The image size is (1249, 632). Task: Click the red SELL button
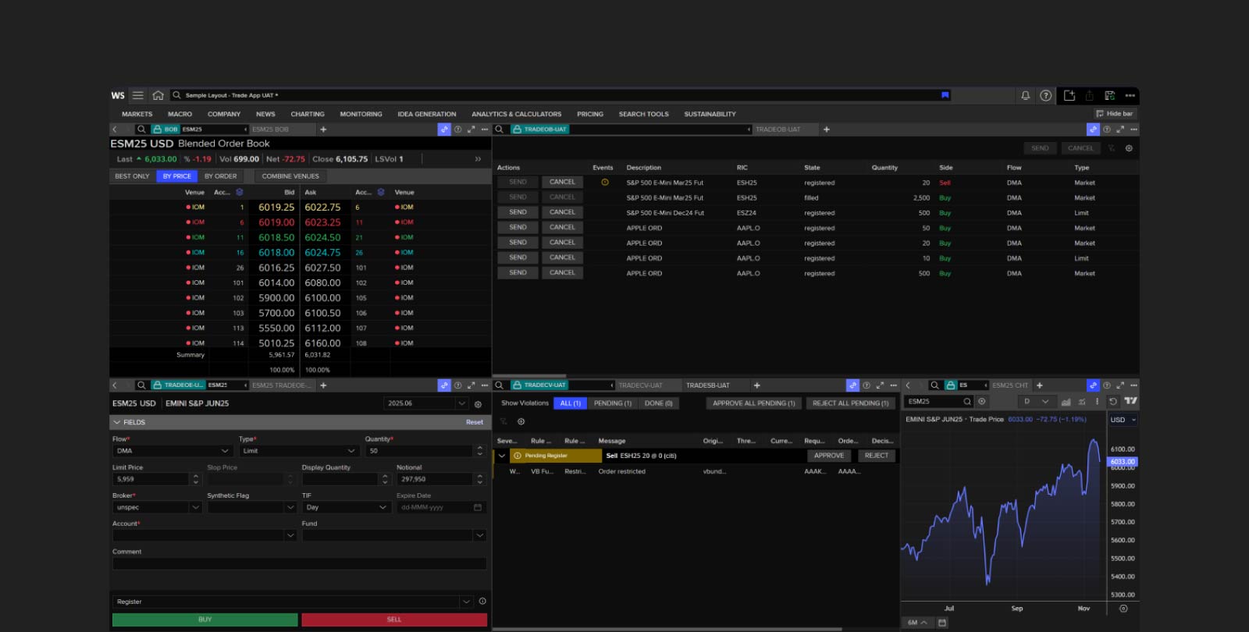[394, 620]
